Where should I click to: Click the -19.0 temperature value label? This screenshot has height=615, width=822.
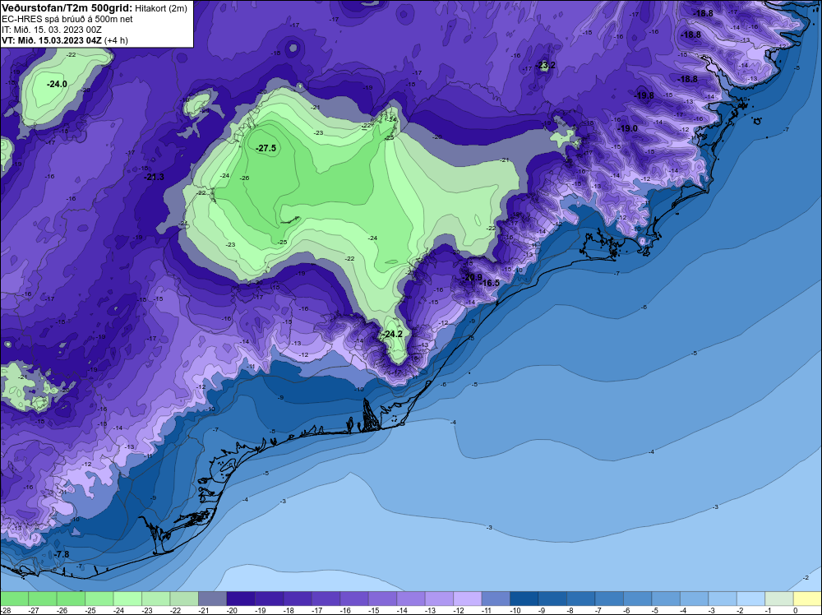pyautogui.click(x=627, y=128)
